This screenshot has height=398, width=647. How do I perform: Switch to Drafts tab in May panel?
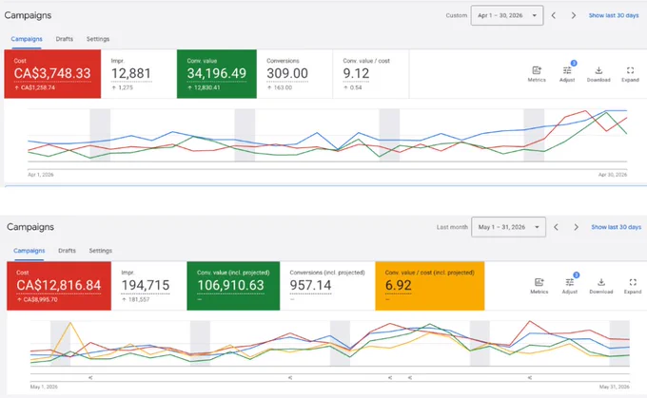coord(67,251)
